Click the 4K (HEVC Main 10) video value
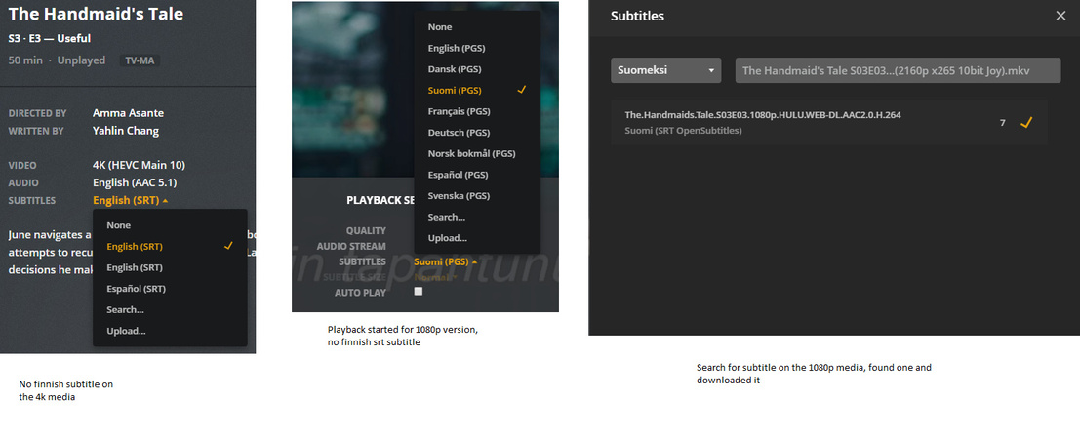The height and width of the screenshot is (441, 1080). tap(139, 166)
